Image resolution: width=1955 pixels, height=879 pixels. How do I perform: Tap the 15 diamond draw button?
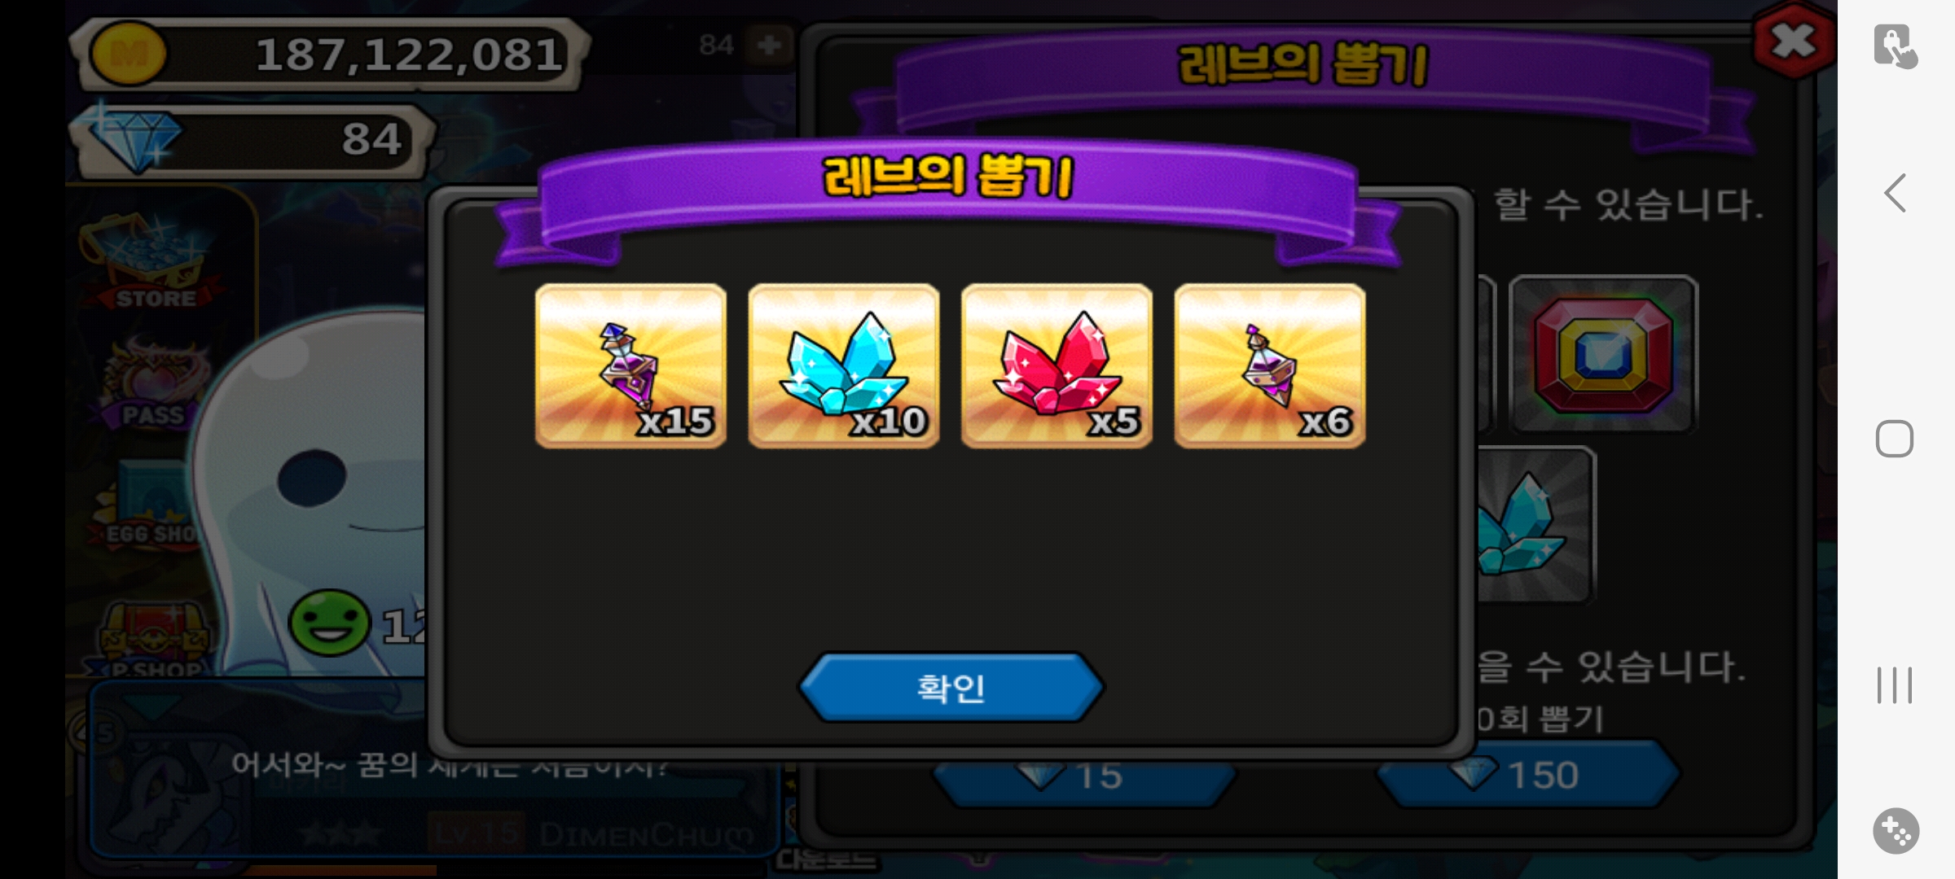1083,777
